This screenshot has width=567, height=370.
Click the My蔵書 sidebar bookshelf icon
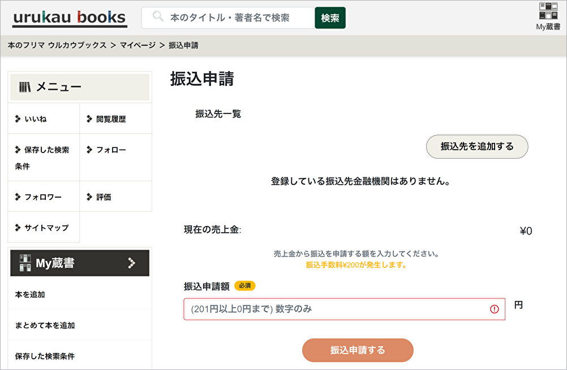tap(25, 263)
